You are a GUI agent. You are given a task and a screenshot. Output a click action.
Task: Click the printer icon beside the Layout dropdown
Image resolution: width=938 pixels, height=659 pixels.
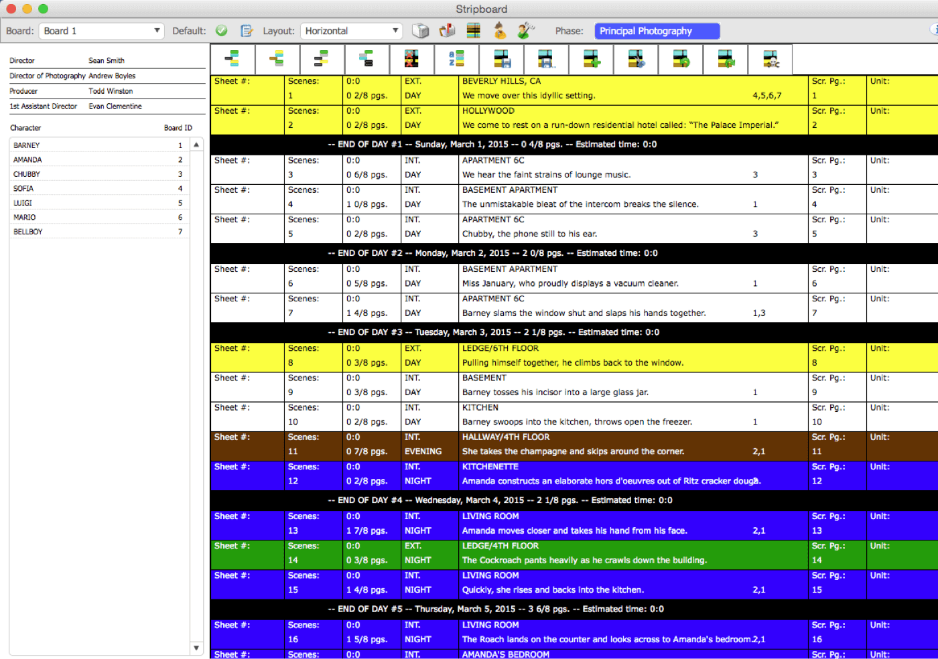click(420, 30)
